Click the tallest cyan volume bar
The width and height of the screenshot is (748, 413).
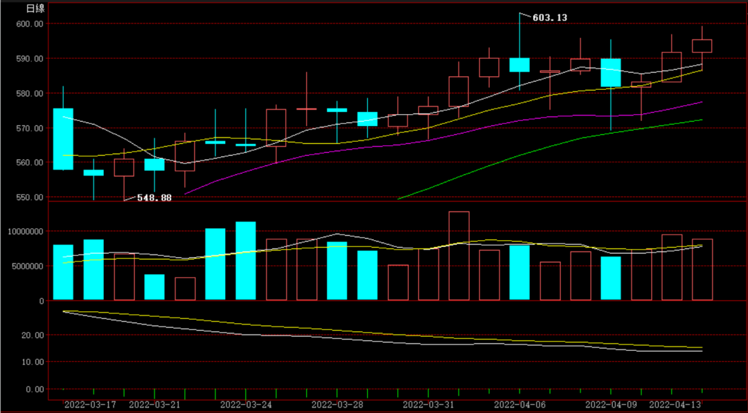[x=246, y=261]
